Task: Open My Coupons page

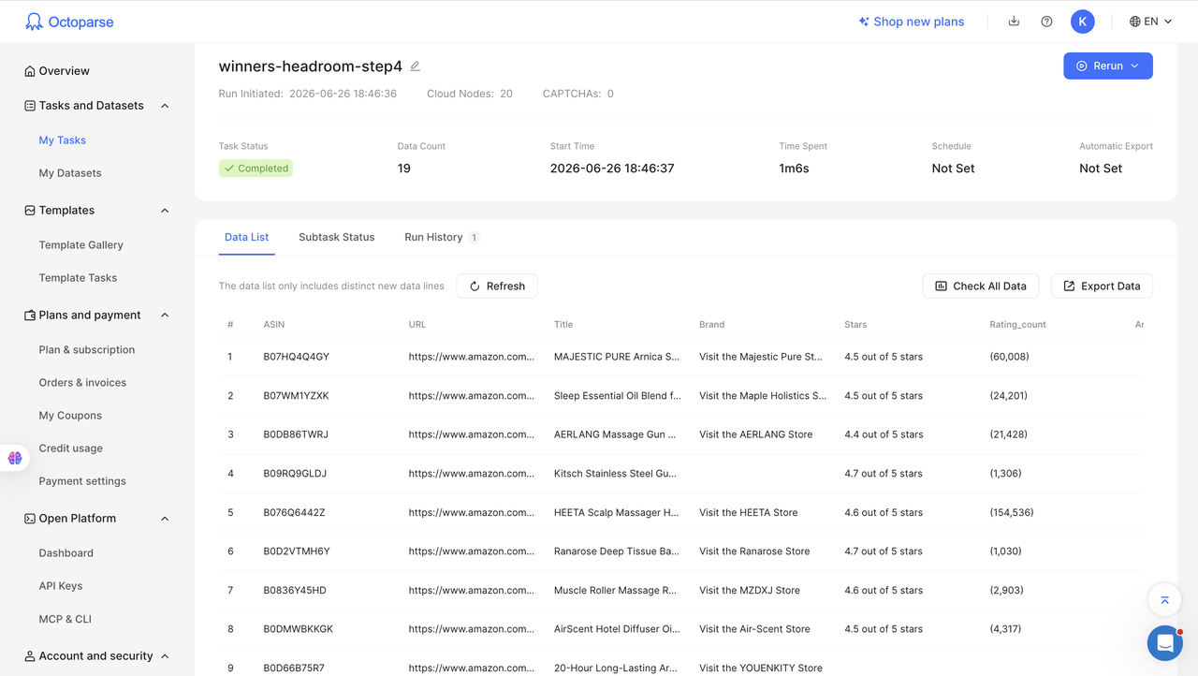Action: [70, 416]
